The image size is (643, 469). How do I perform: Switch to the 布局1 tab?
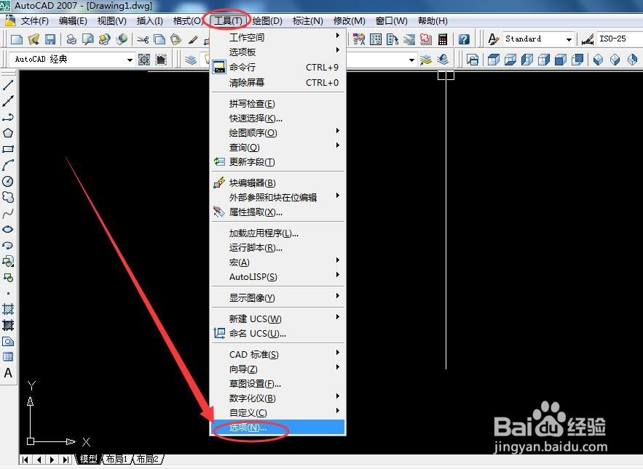pyautogui.click(x=116, y=459)
